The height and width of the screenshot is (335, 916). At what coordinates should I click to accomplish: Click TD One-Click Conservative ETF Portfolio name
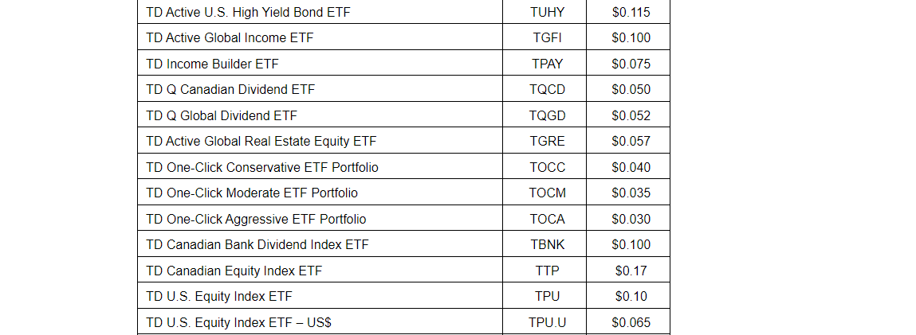(x=262, y=167)
